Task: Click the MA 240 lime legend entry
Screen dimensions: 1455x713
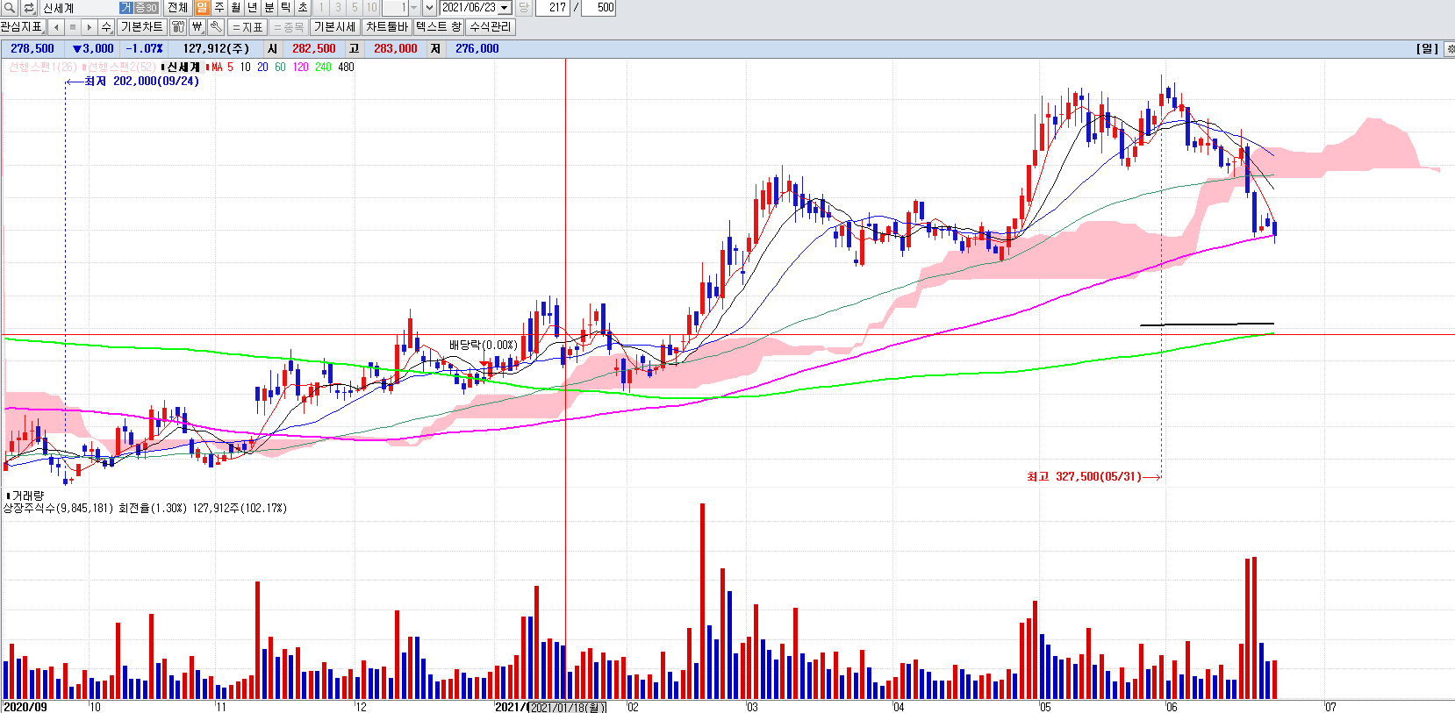Action: coord(324,68)
